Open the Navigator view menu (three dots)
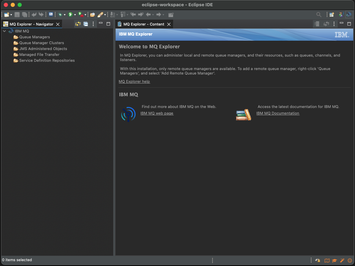355x266 pixels. pyautogui.click(x=93, y=24)
